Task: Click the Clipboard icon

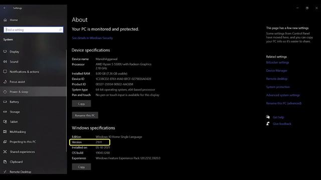Action: (x=5, y=161)
